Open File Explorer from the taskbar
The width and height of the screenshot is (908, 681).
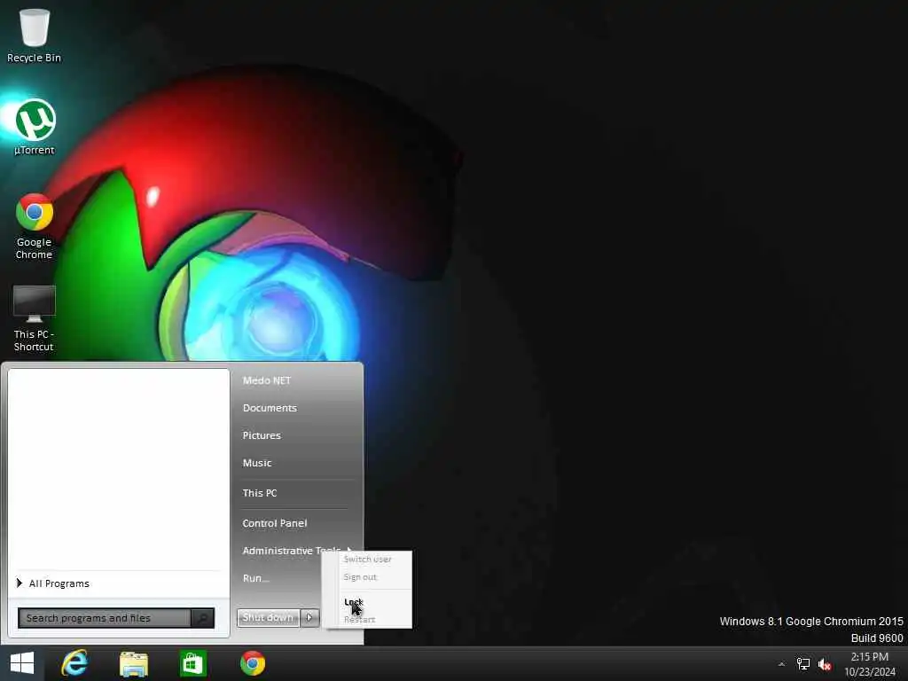coord(134,663)
